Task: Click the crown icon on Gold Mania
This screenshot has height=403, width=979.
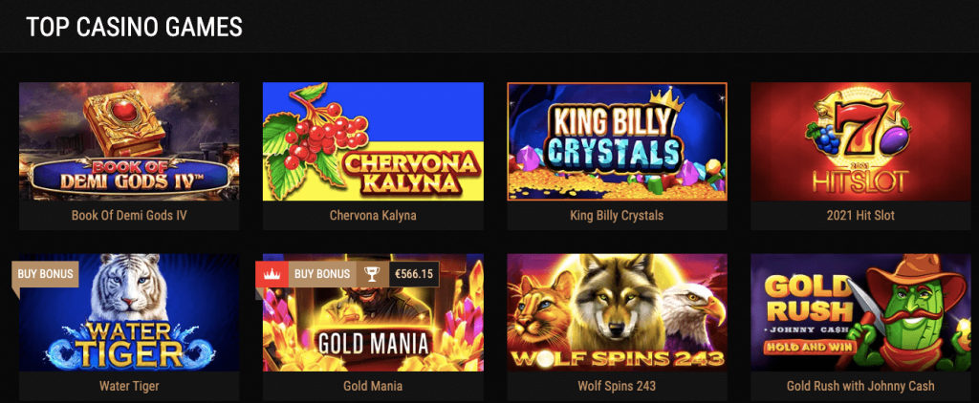Action: 272,274
